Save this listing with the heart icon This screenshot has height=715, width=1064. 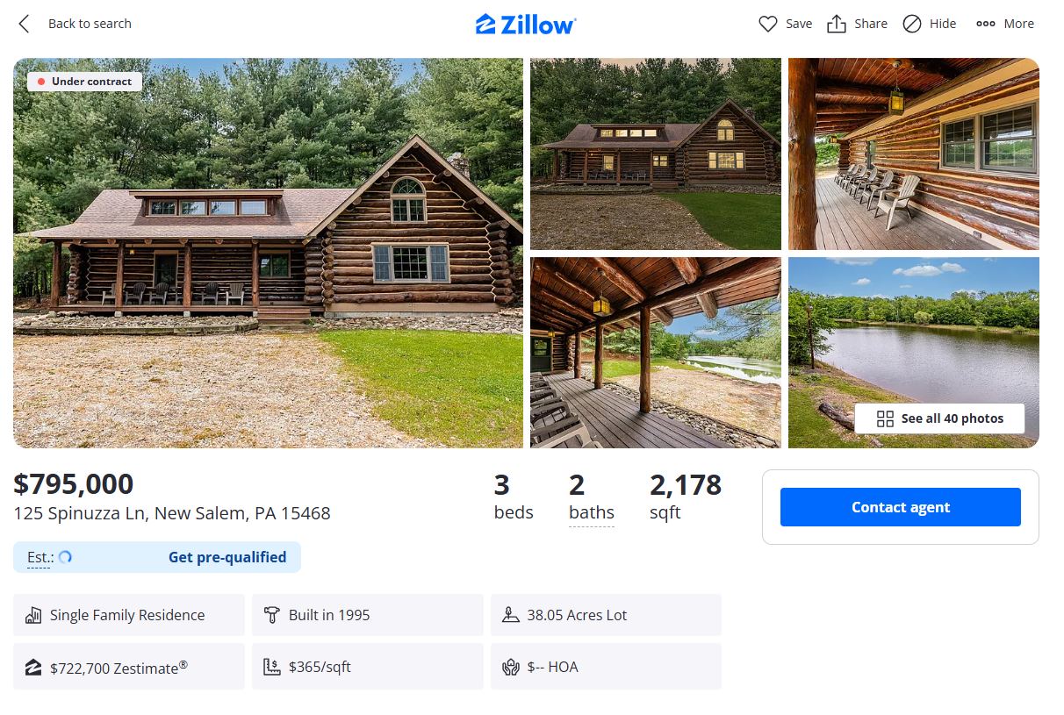click(768, 24)
